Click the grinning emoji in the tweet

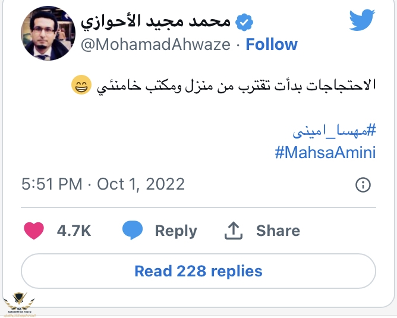pyautogui.click(x=81, y=86)
